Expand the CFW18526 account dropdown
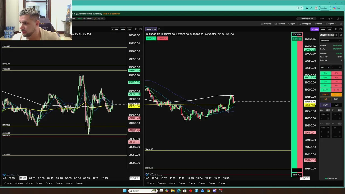The image size is (345, 194). (x=331, y=40)
